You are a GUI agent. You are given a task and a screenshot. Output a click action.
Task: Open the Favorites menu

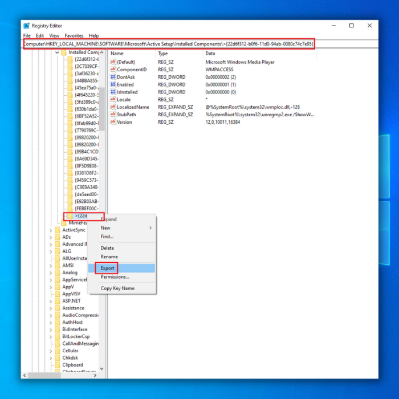74,35
